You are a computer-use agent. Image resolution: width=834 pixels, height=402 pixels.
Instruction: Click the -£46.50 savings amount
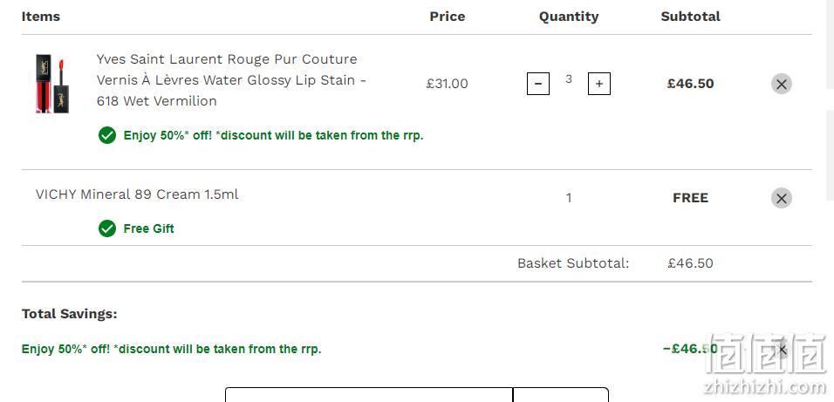click(690, 350)
